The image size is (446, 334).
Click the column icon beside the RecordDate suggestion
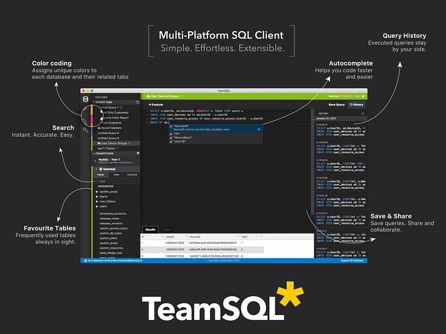[x=171, y=139]
